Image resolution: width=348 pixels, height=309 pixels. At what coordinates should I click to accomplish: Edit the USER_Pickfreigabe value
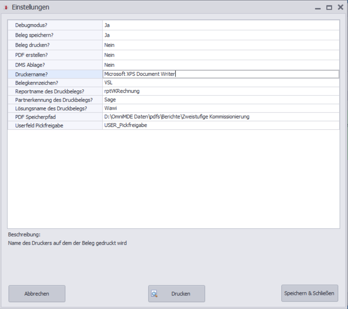(221, 125)
